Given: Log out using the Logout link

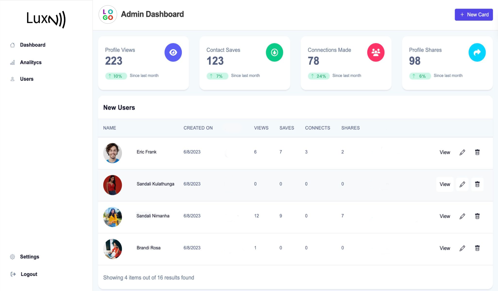Looking at the screenshot, I should point(29,274).
